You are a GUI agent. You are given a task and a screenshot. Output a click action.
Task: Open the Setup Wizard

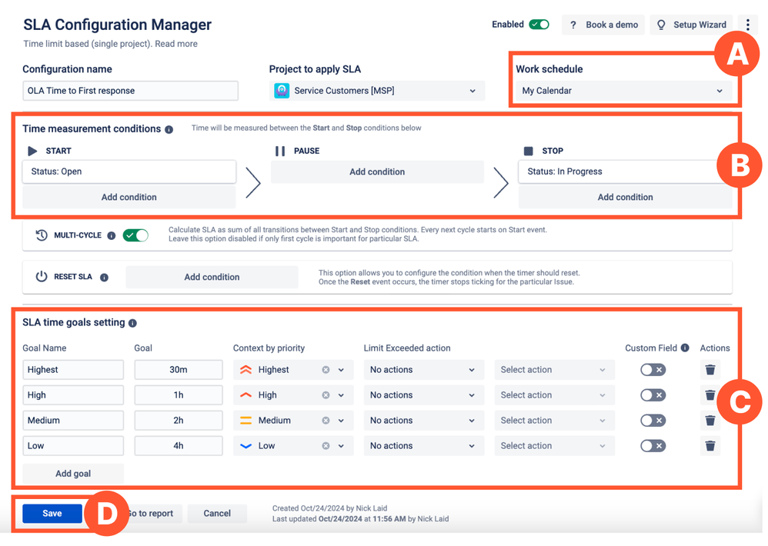(x=691, y=25)
